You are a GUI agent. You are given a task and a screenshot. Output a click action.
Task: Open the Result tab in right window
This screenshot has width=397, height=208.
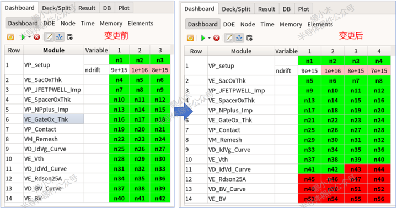click(x=267, y=9)
